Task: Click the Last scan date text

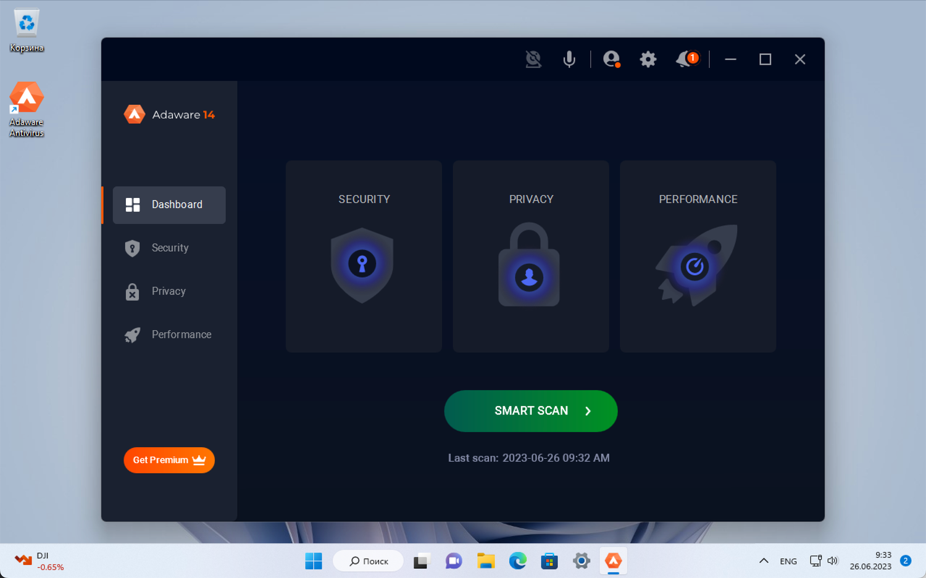Action: click(x=529, y=458)
